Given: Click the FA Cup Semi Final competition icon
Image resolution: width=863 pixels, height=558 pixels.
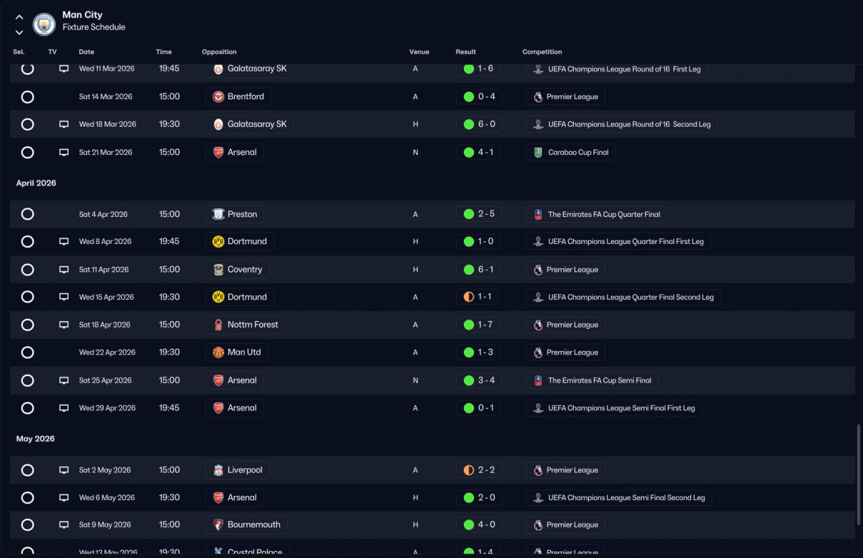Looking at the screenshot, I should pyautogui.click(x=538, y=380).
